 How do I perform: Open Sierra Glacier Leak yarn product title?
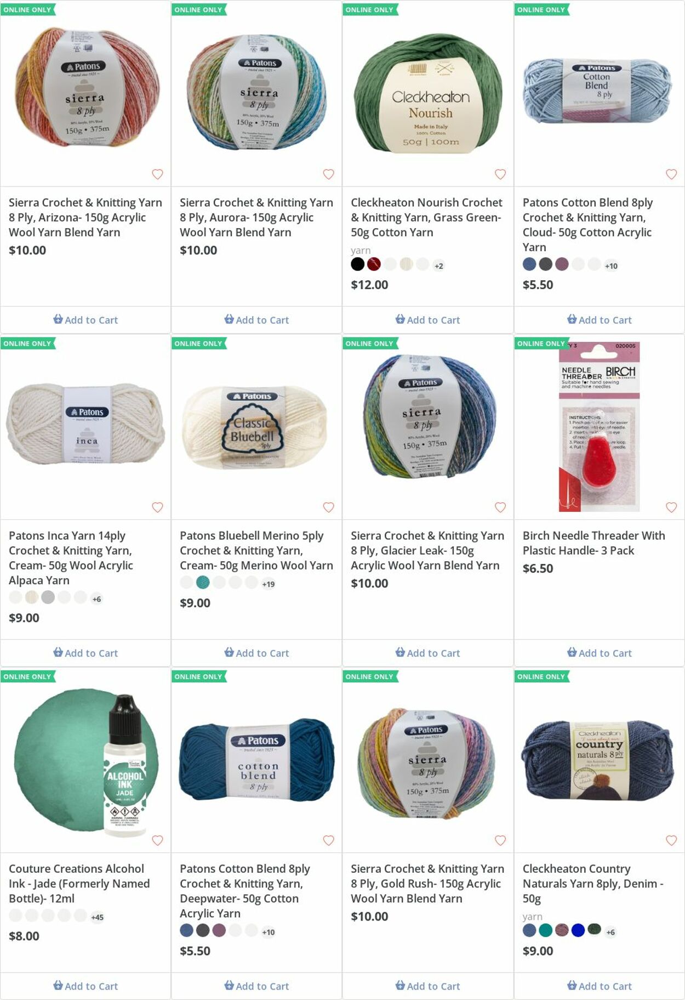[427, 550]
